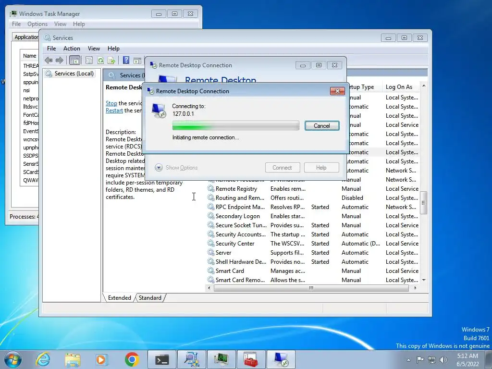Image resolution: width=492 pixels, height=369 pixels.
Task: Click the Export List toolbar icon
Action: [111, 60]
